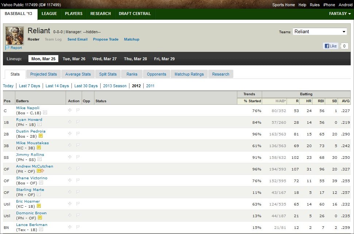
Task: Switch to the Opponents tab
Action: point(156,74)
